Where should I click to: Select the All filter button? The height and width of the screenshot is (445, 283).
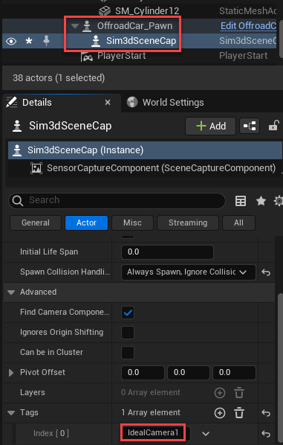click(x=238, y=222)
